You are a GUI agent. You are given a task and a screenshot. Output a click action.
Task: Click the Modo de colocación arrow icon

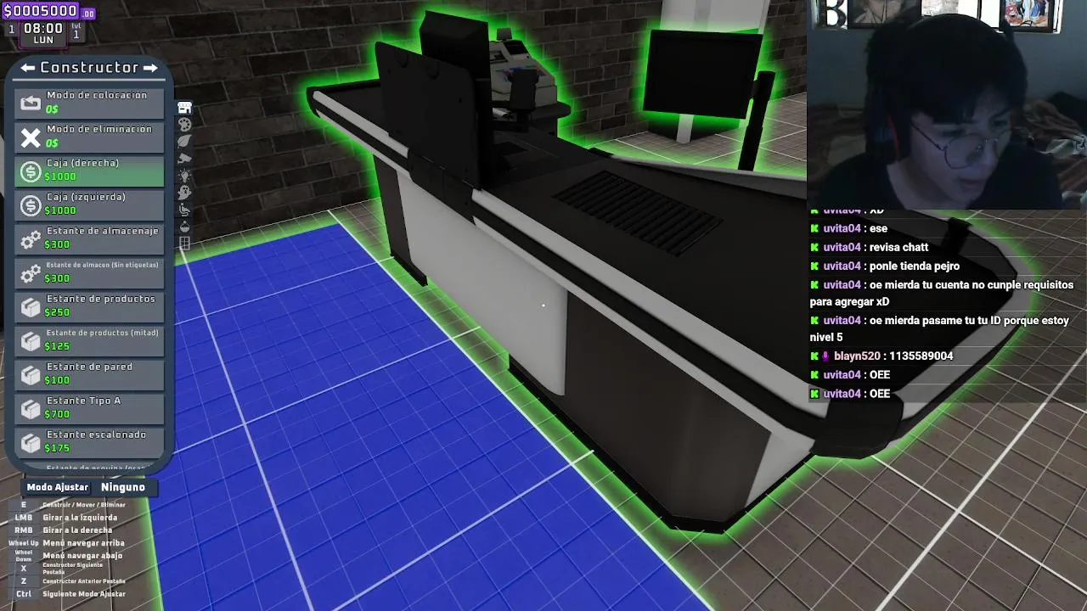[x=31, y=104]
